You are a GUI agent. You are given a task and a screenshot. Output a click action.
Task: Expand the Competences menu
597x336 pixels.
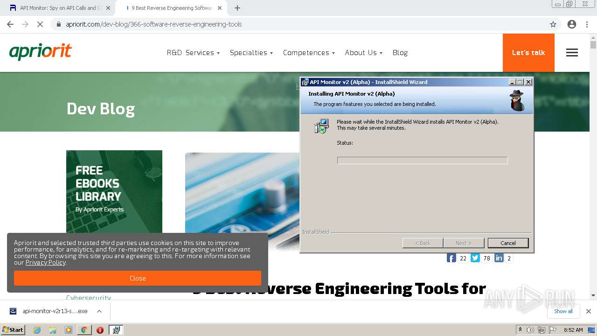click(x=309, y=53)
